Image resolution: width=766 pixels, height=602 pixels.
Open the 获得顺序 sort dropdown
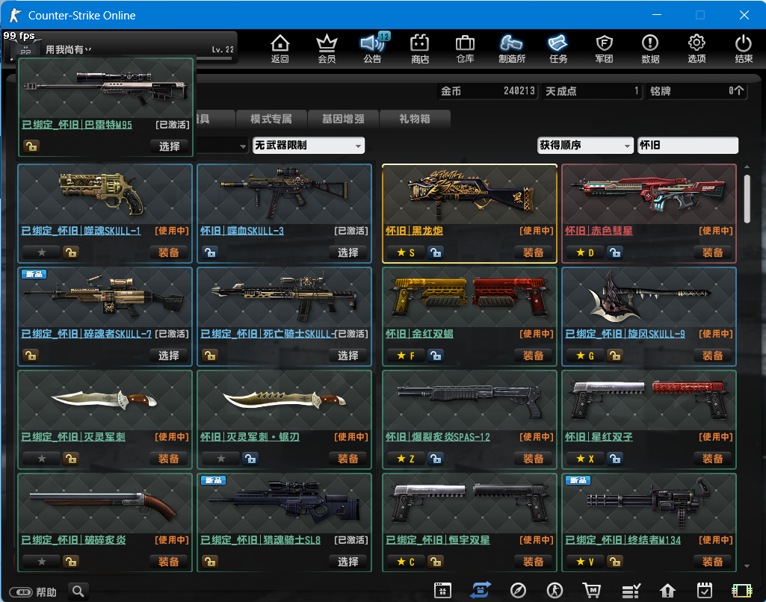pos(585,146)
